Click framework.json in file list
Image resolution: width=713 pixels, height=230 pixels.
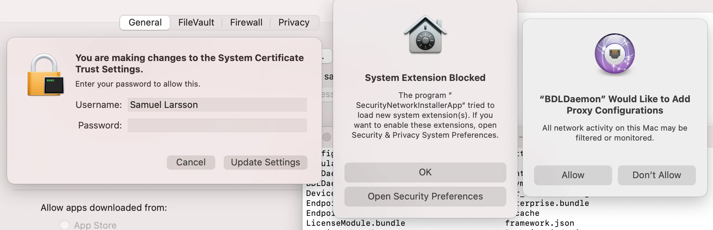click(540, 223)
